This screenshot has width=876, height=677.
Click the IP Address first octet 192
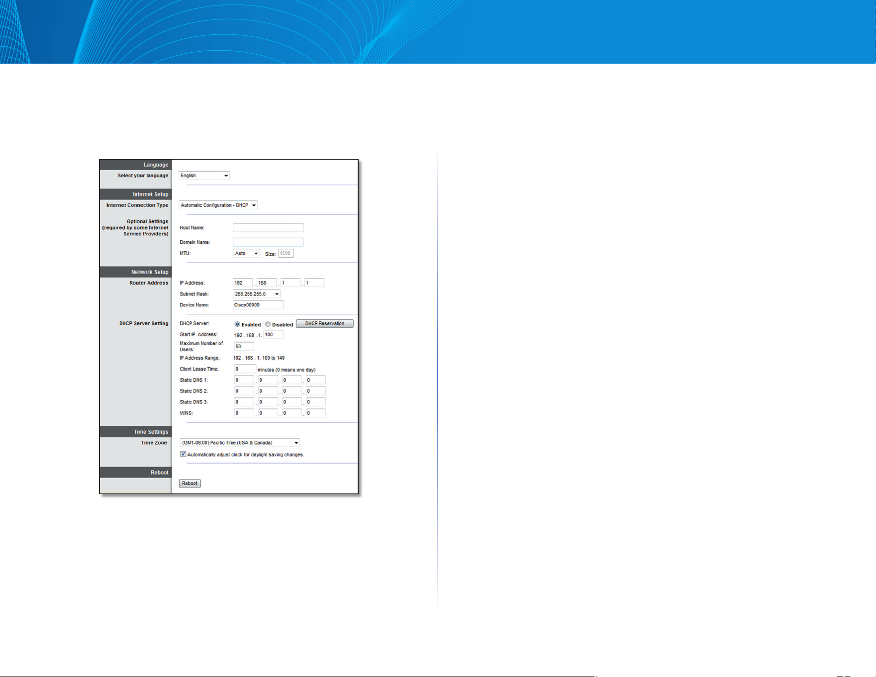(x=243, y=283)
